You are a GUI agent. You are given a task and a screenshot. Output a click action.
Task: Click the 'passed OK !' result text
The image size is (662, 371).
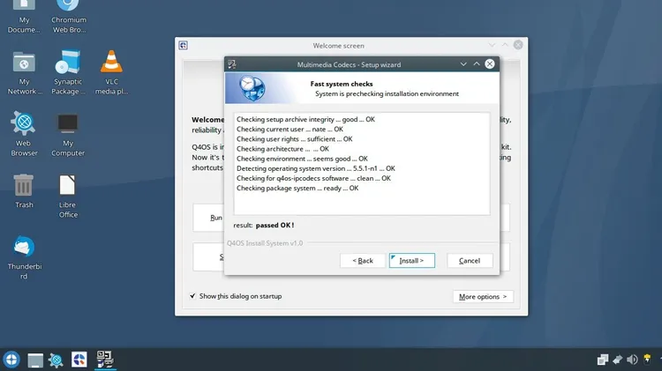[275, 225]
